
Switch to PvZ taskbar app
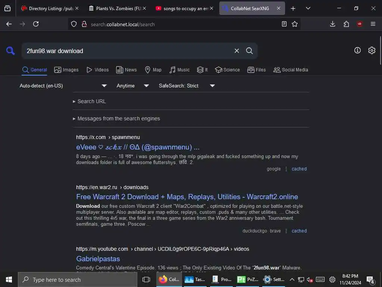click(x=248, y=280)
